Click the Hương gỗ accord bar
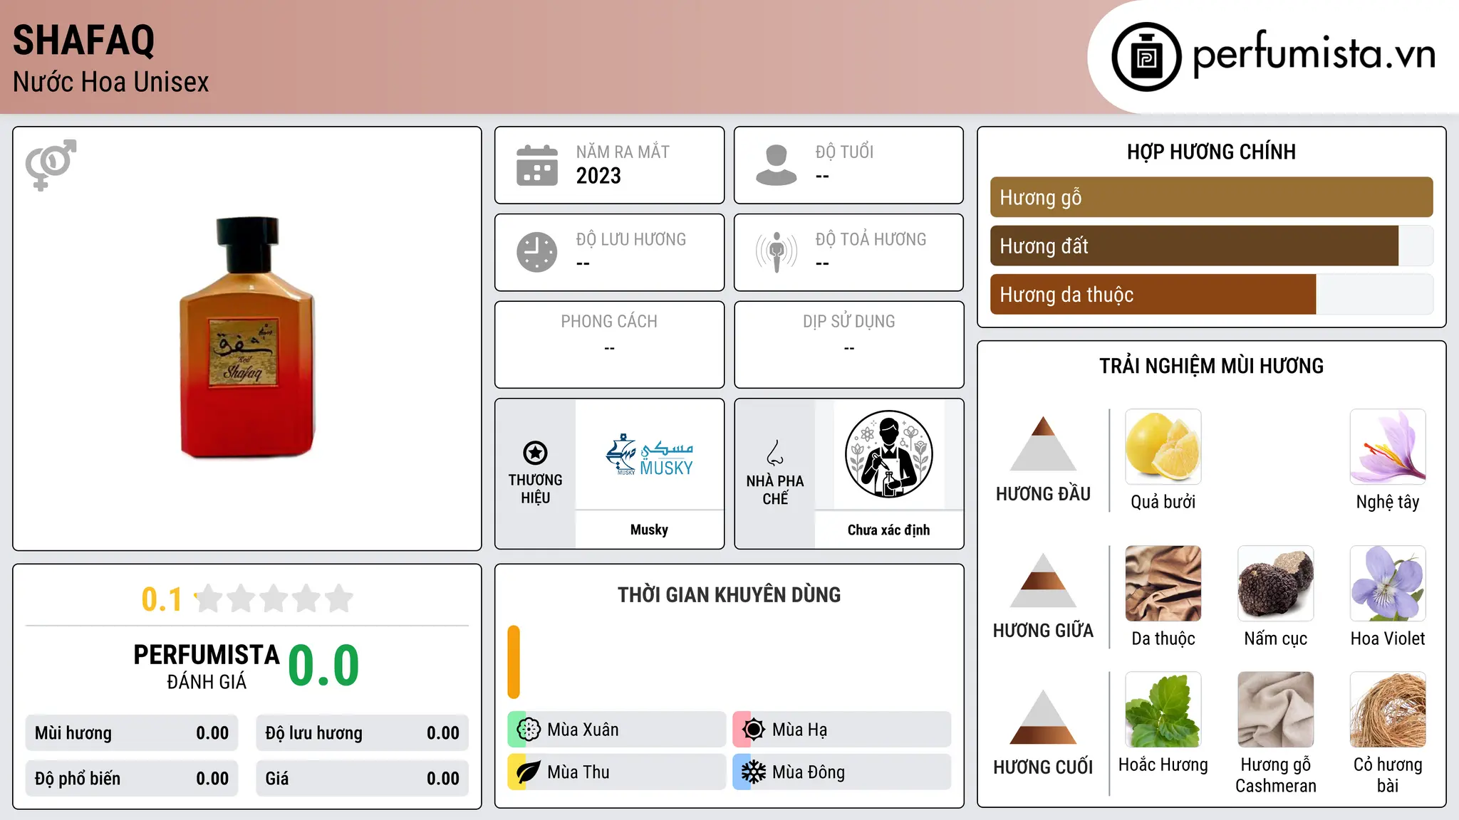This screenshot has height=820, width=1459. tap(1211, 197)
